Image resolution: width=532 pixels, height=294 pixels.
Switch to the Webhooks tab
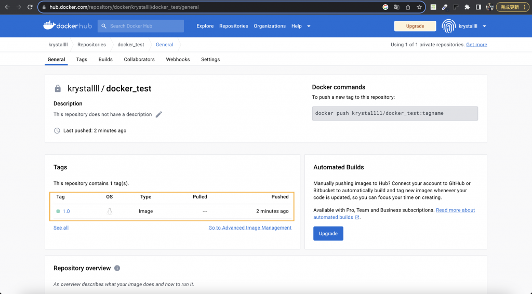(x=178, y=59)
